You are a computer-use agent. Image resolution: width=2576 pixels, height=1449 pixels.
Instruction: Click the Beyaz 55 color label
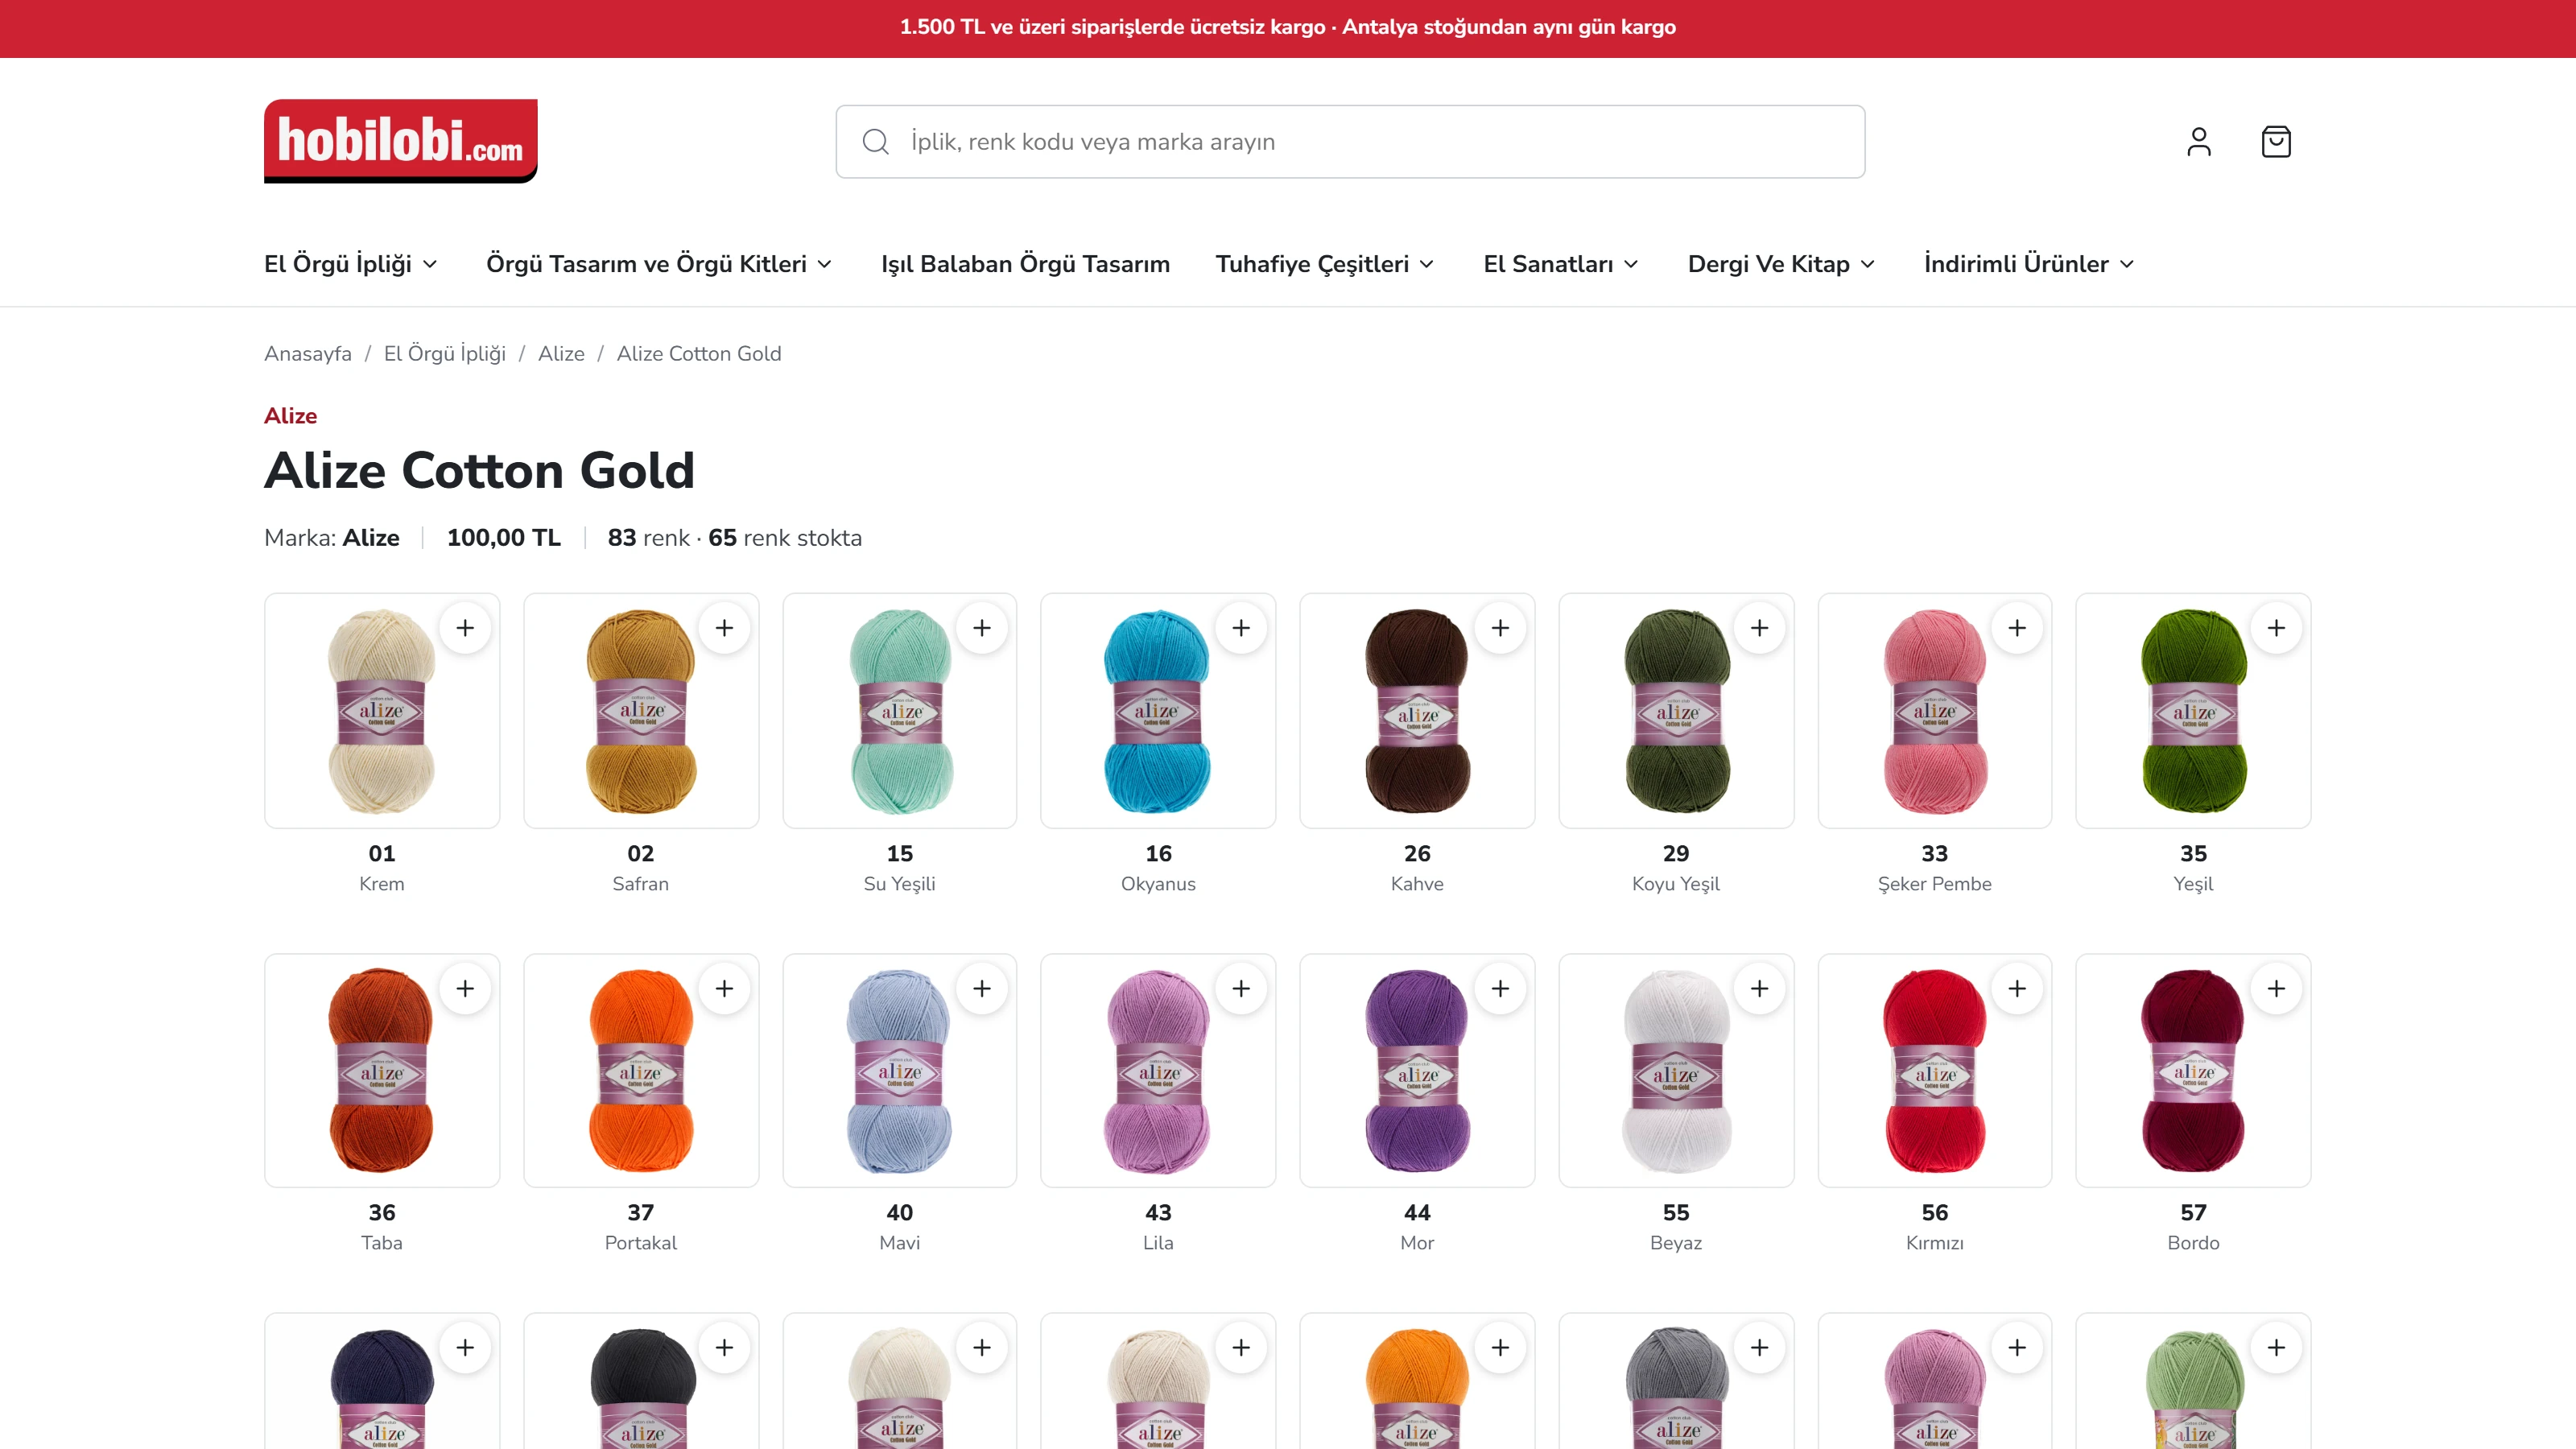[x=1676, y=1227]
